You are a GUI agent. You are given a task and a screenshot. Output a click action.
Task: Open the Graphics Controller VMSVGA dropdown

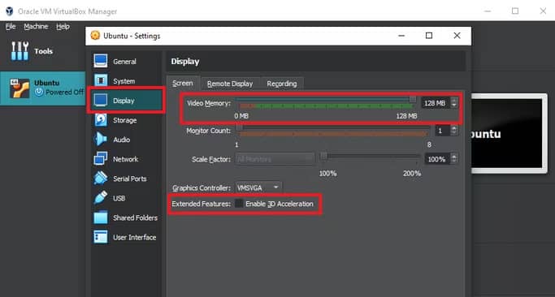258,187
